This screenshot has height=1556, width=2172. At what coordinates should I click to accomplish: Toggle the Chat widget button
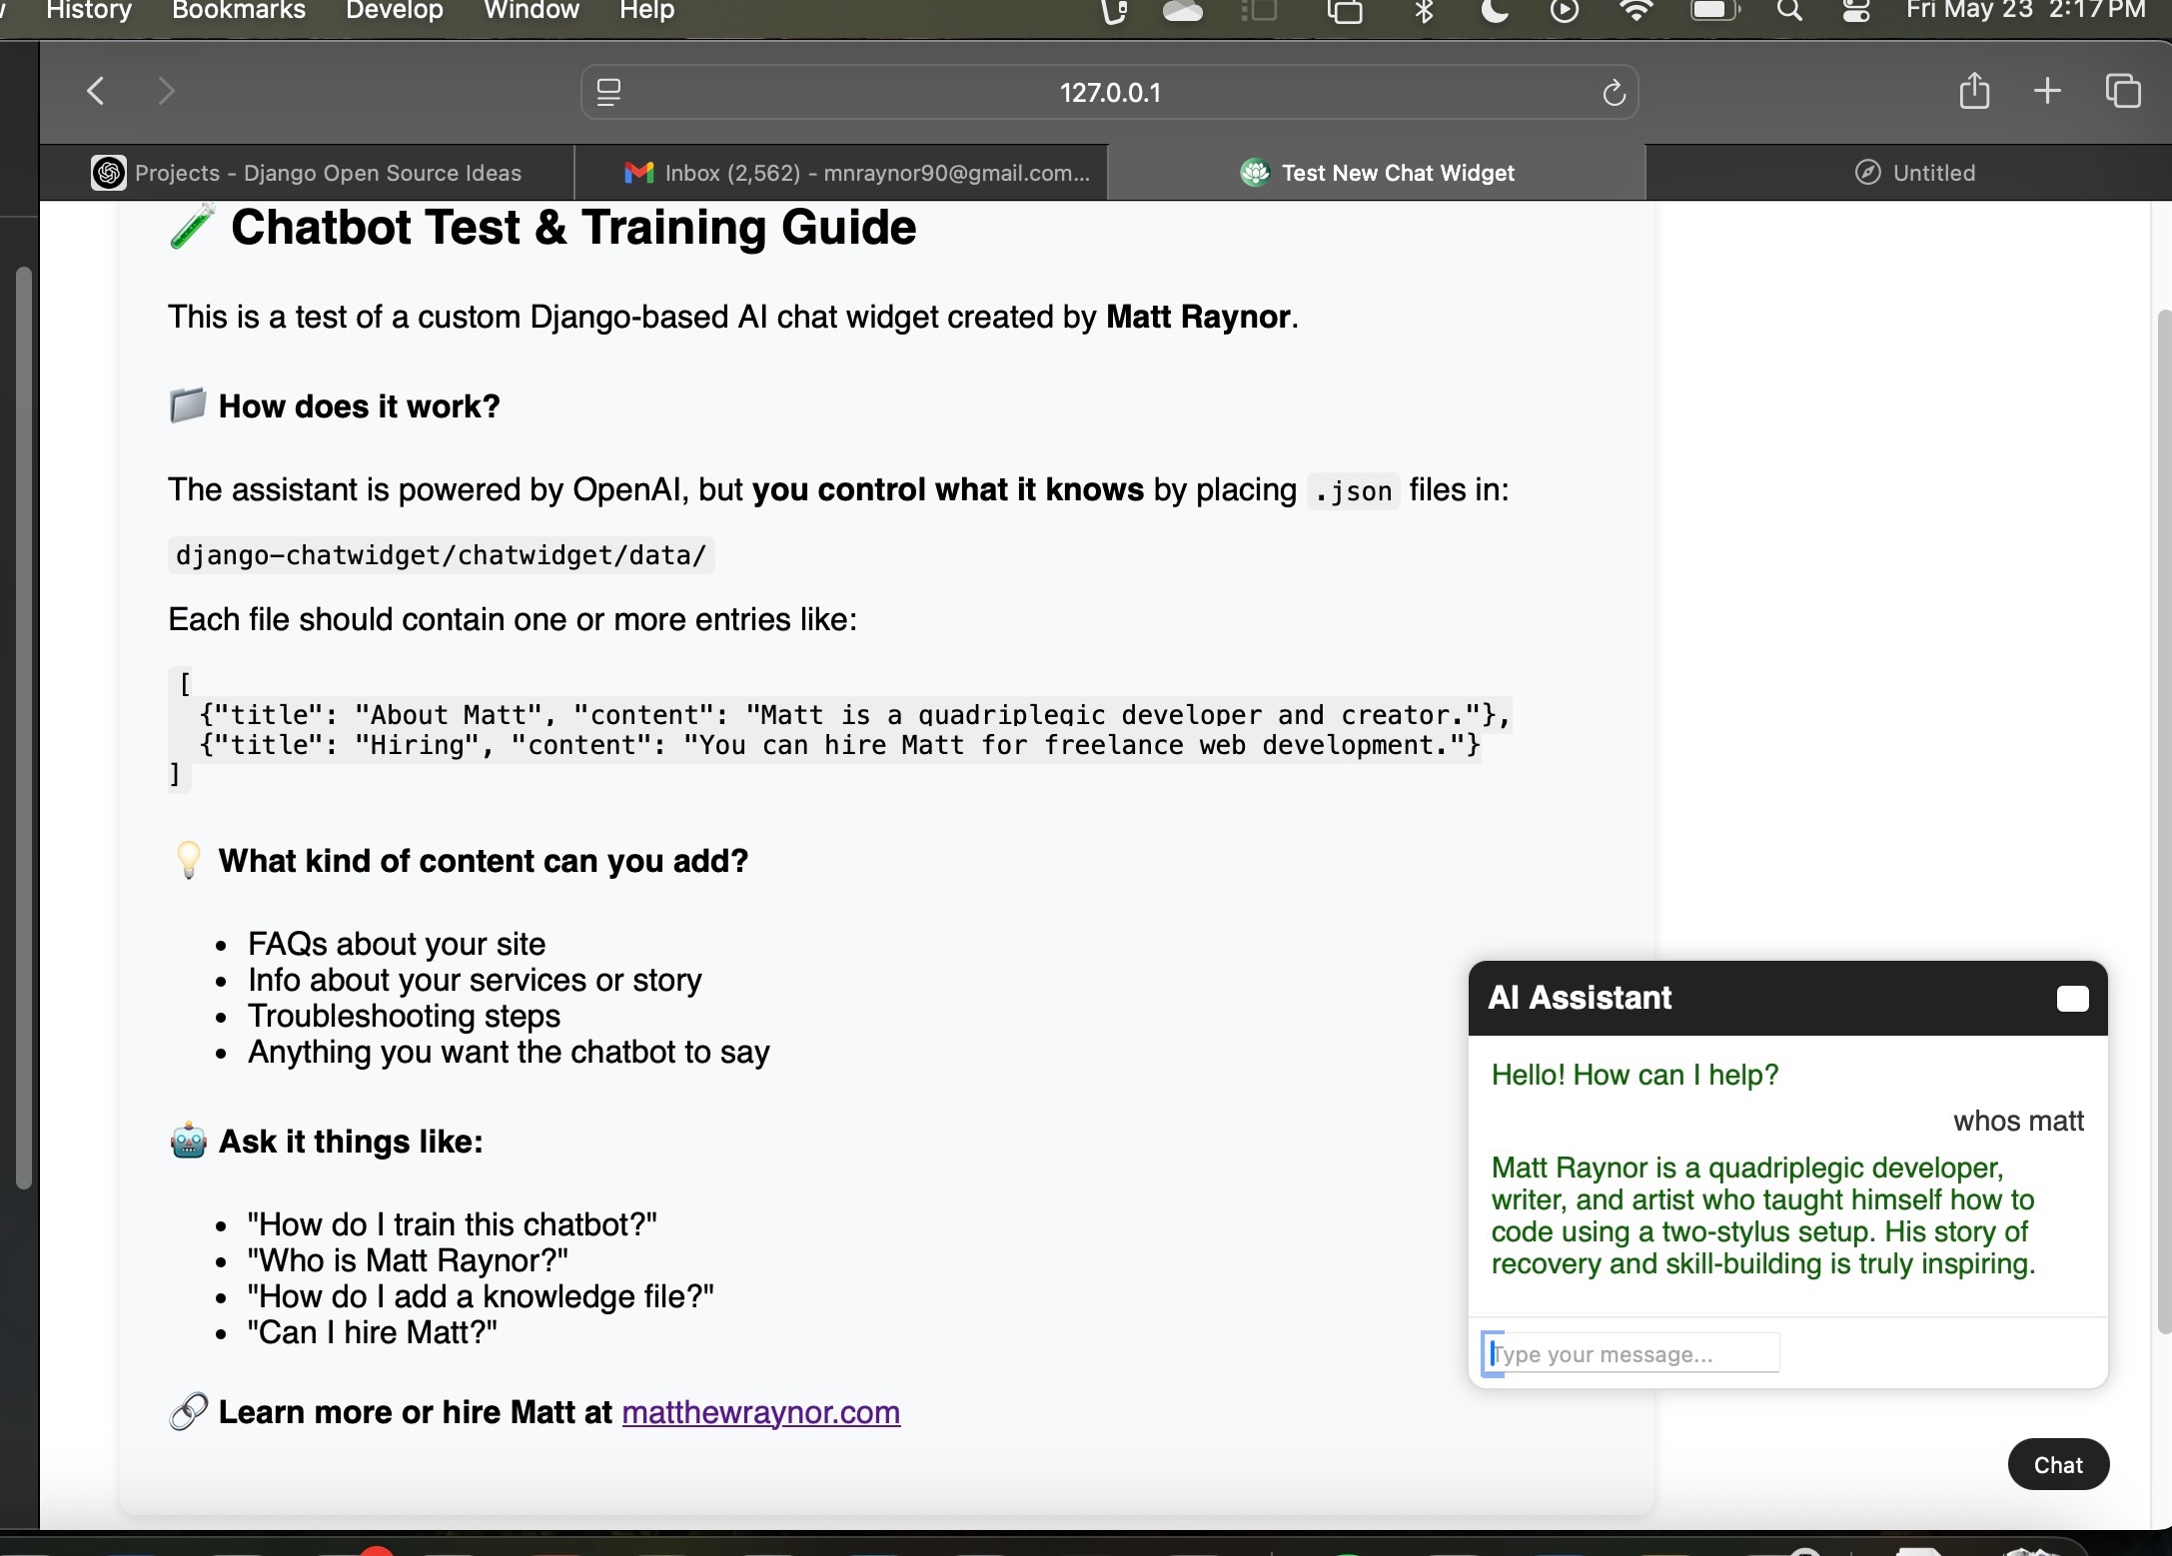(2057, 1464)
